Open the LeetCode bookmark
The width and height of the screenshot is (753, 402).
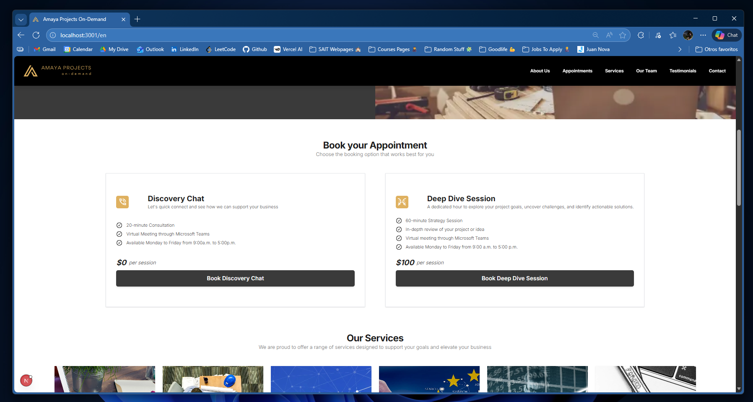click(x=221, y=49)
